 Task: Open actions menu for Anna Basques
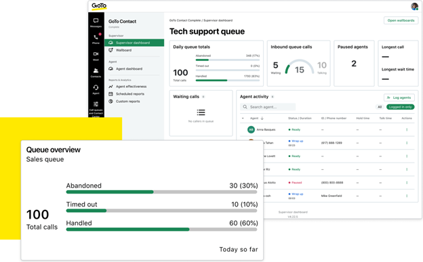(407, 130)
